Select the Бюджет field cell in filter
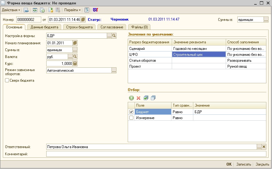 (153, 112)
